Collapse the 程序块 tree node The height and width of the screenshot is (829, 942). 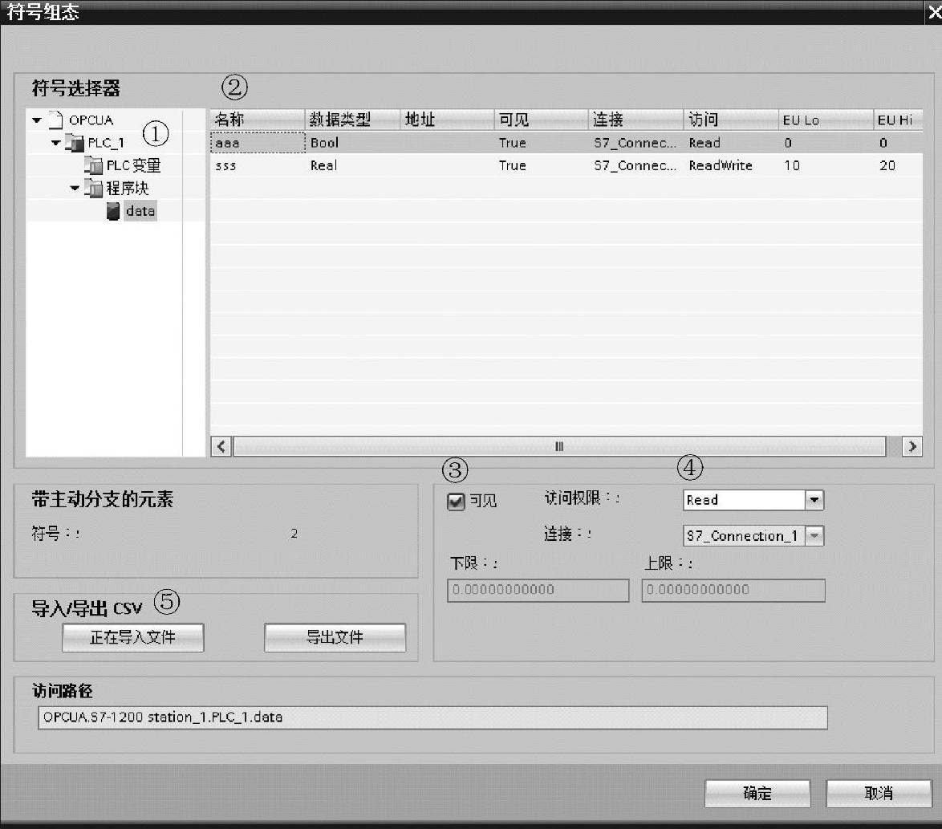75,189
